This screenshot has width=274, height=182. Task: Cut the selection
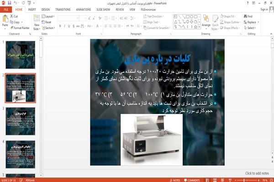[x=14, y=16]
